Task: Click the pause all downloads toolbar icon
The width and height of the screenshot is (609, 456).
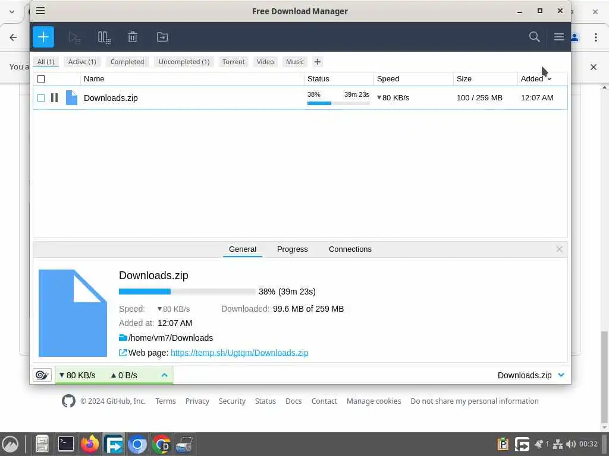Action: [104, 37]
